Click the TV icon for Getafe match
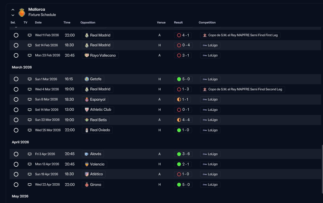323x203 pixels. (x=30, y=79)
